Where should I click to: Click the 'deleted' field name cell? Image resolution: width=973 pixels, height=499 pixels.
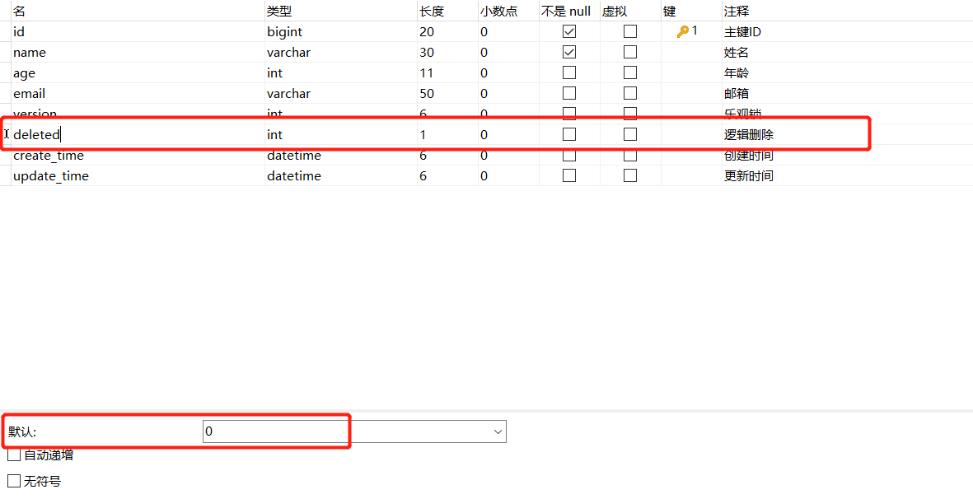tap(138, 134)
